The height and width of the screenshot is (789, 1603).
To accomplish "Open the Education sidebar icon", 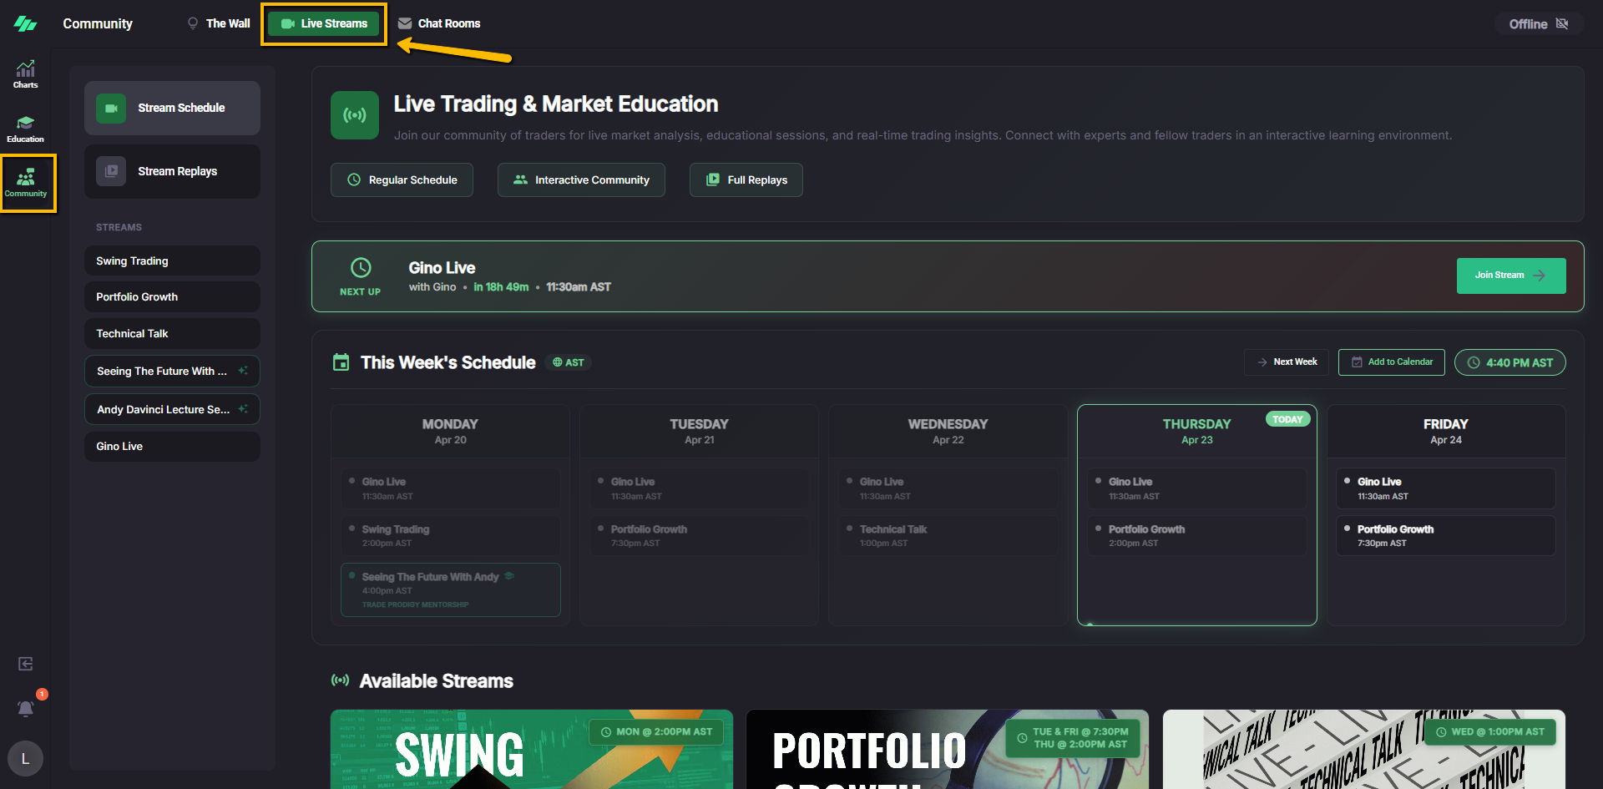I will tap(25, 129).
